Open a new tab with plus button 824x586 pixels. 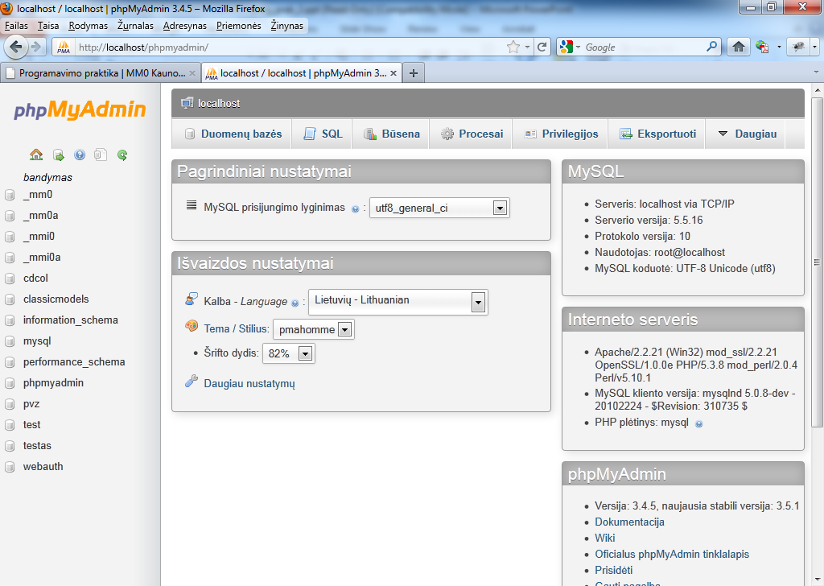pos(414,73)
